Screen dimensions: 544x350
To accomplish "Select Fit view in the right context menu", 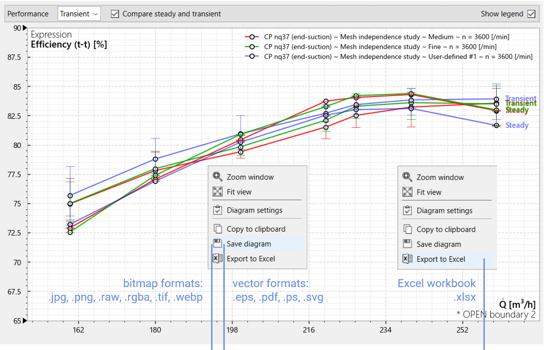I will (447, 192).
